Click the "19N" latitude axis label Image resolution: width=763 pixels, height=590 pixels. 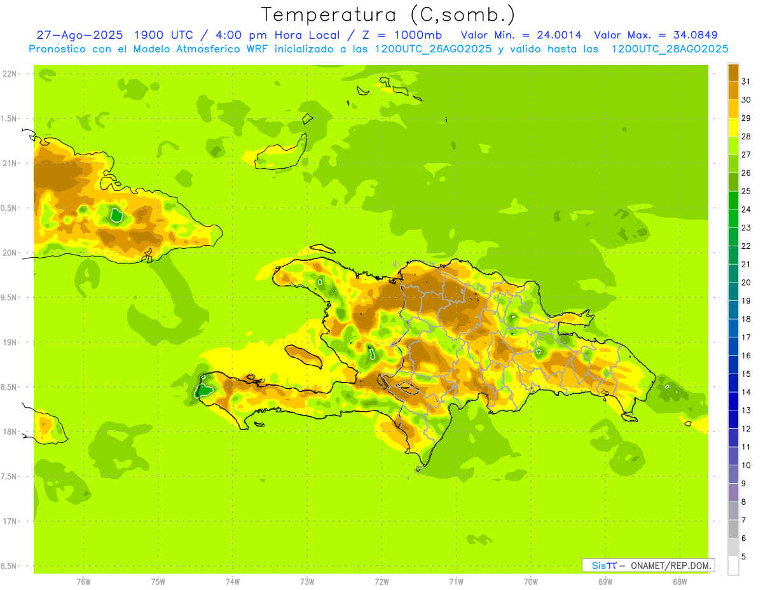click(x=9, y=342)
